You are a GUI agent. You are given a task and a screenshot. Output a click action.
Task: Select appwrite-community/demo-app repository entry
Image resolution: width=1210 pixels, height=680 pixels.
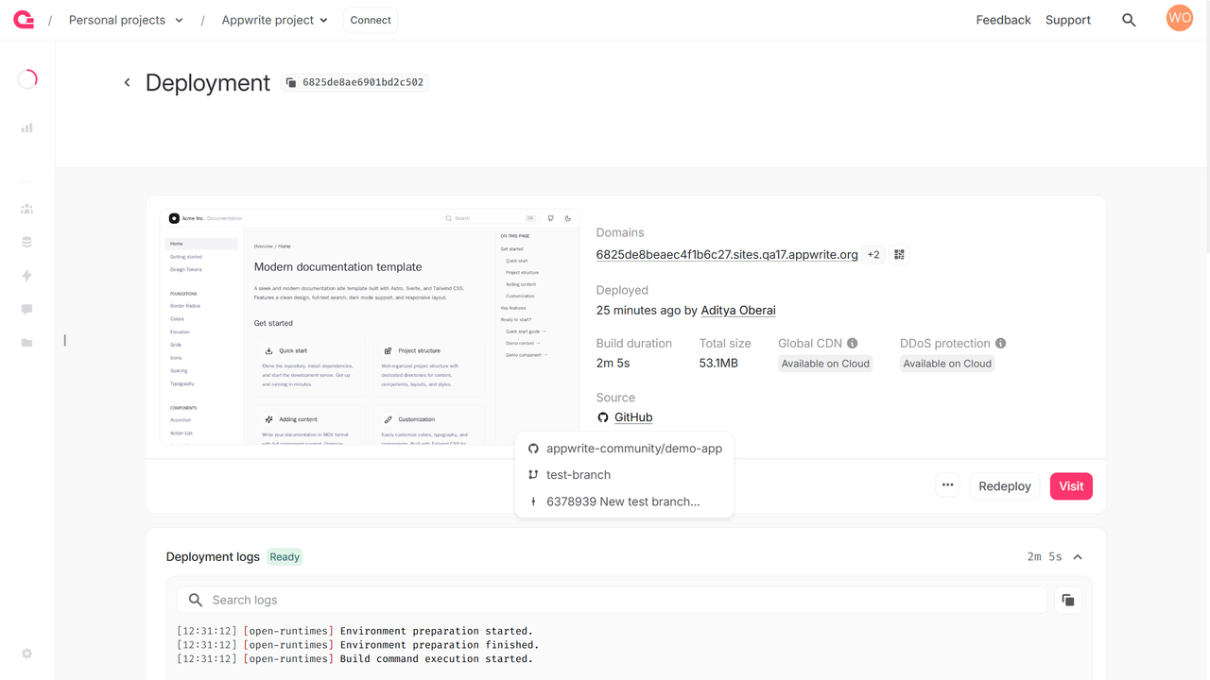point(624,449)
